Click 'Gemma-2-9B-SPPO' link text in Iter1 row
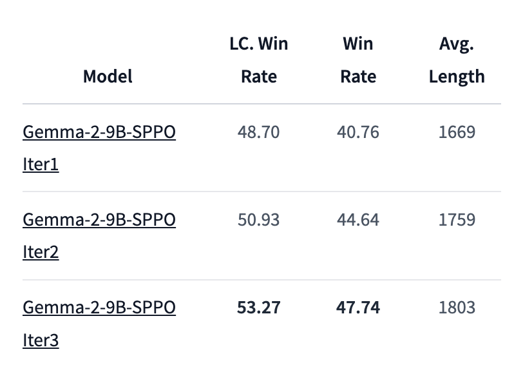 coord(99,132)
